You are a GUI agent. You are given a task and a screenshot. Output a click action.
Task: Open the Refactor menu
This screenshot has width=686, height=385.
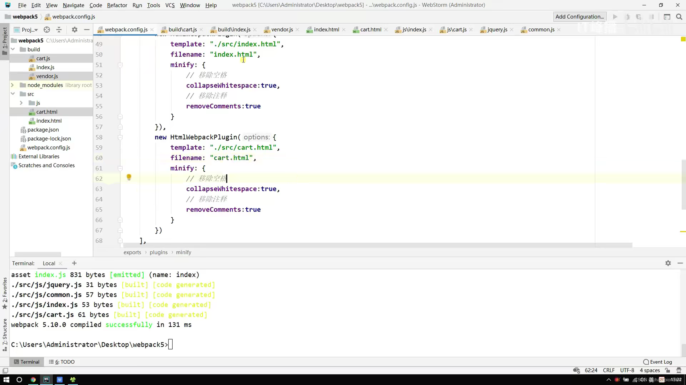tap(117, 5)
